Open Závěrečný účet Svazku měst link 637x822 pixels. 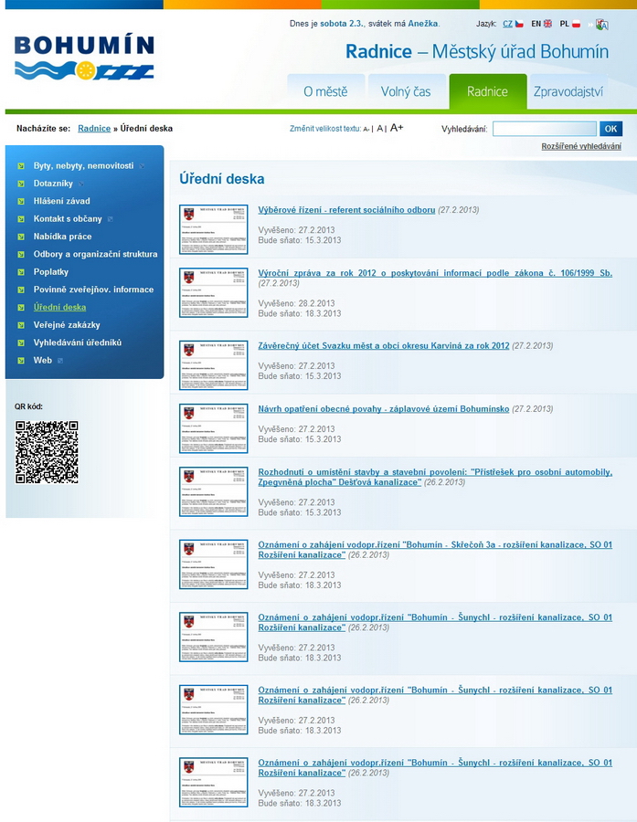pyautogui.click(x=384, y=345)
